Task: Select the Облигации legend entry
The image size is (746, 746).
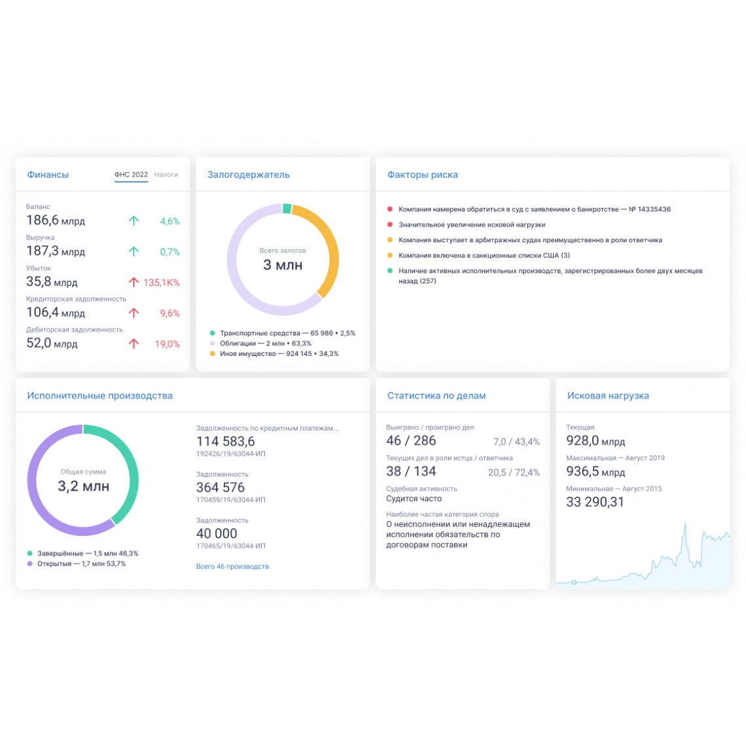Action: 266,343
